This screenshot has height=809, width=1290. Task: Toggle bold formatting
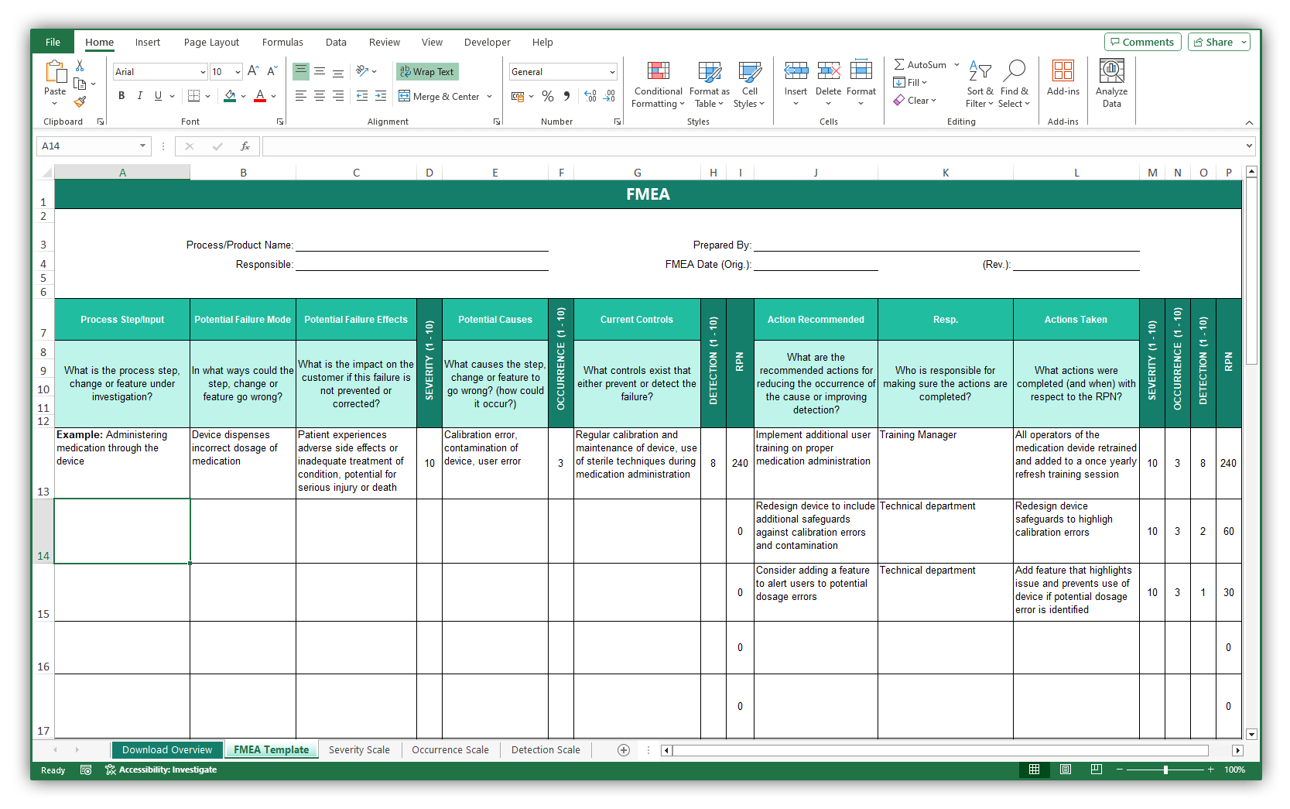tap(121, 95)
